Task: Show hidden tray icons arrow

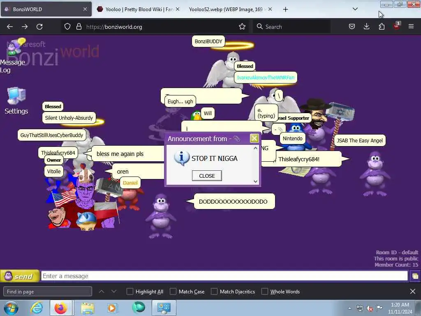Action: 349,308
